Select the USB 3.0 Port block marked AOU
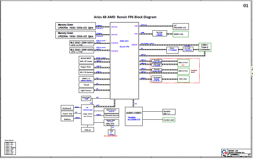253x159 pixels. click(x=183, y=63)
